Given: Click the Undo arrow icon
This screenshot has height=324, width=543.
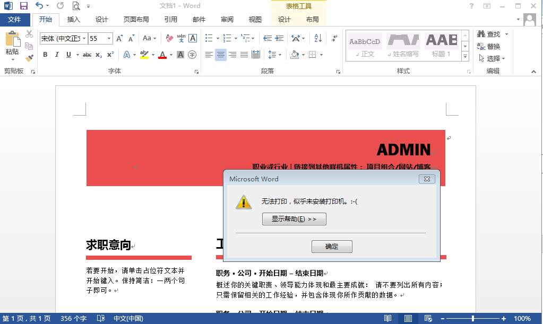Looking at the screenshot, I should click(39, 6).
